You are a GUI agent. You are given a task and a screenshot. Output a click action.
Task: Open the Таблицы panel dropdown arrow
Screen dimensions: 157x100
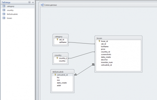pyautogui.click(x=30, y=2)
